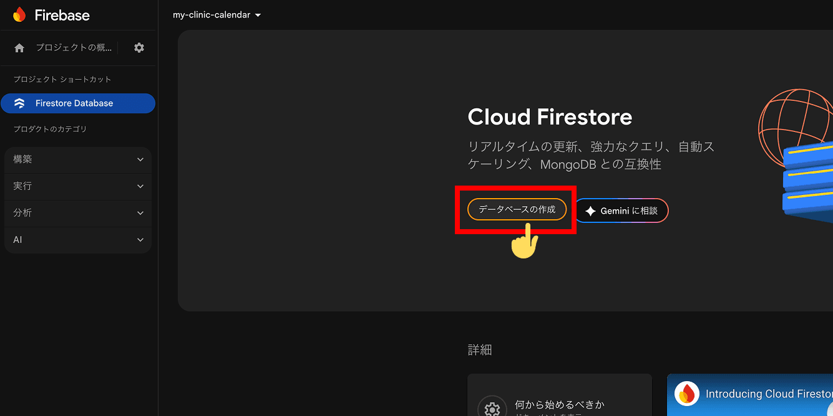Click the Cloud Firestore heading
The width and height of the screenshot is (833, 416).
(550, 117)
